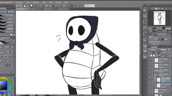The width and height of the screenshot is (172, 96).
Task: Click the Fill bucket icon in command bar
Action: pos(50,6)
